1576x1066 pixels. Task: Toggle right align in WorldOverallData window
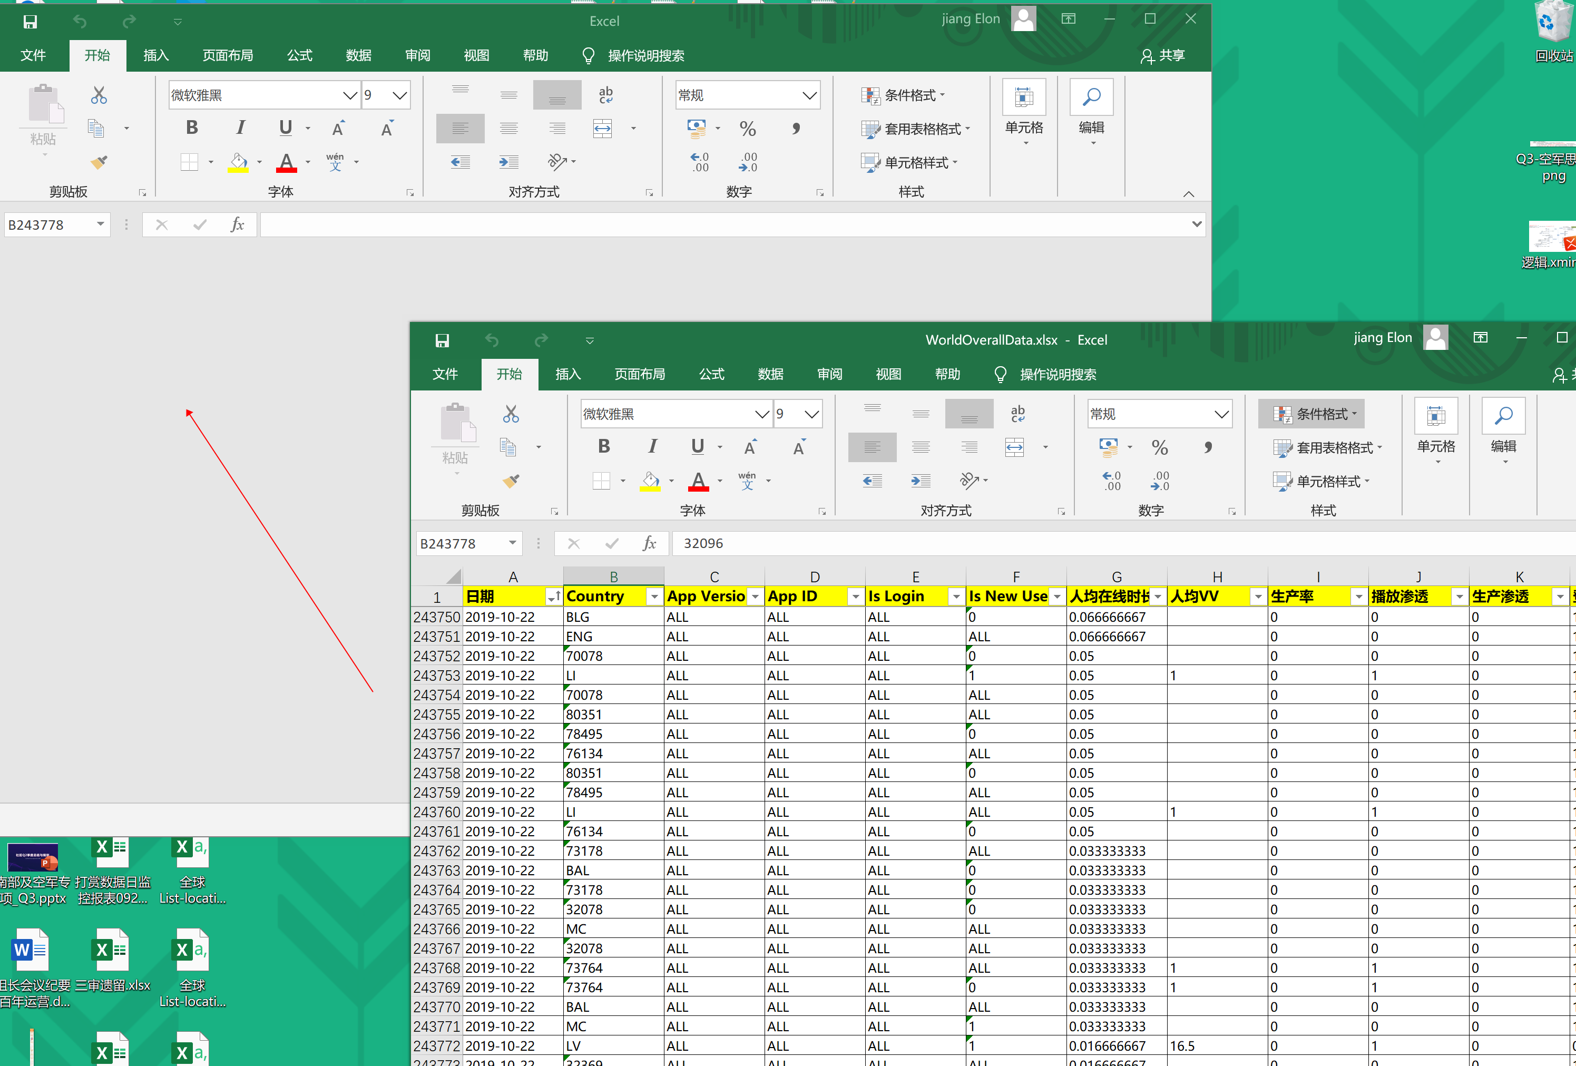[x=970, y=447]
